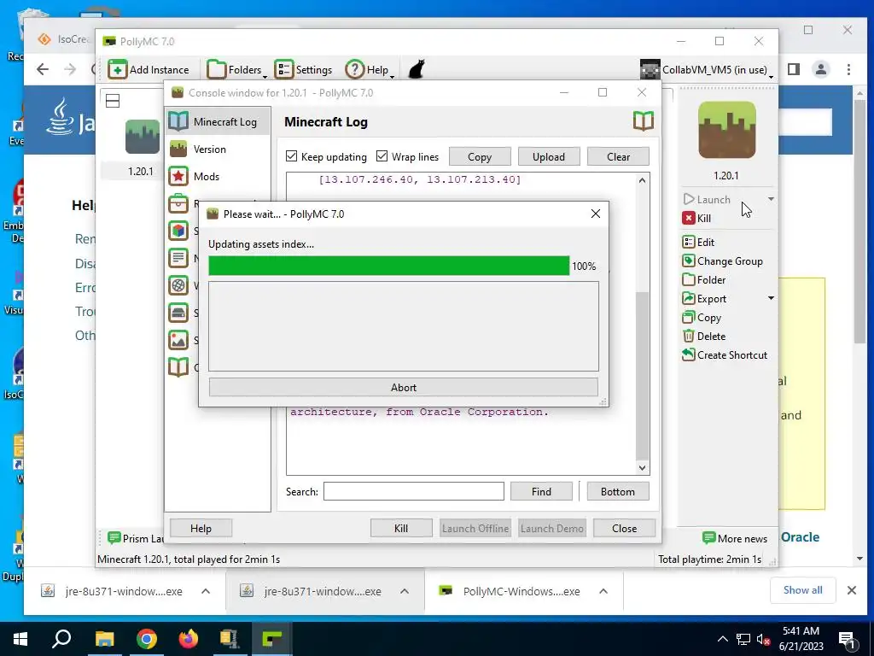Image resolution: width=874 pixels, height=656 pixels.
Task: Click the Chrome back arrow
Action: (43, 69)
